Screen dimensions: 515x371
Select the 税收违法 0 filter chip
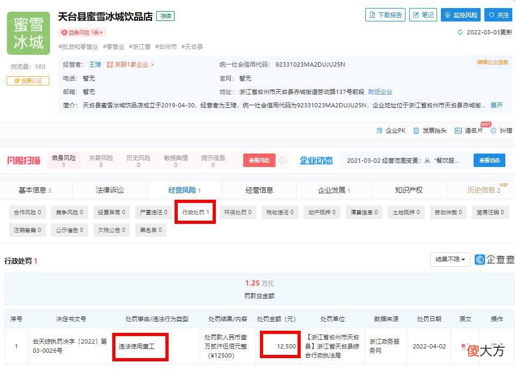(280, 213)
